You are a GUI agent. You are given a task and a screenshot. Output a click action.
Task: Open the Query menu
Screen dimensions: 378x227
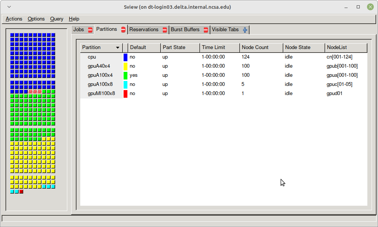click(56, 19)
